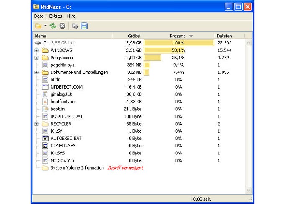Click the System Volume Information folder icon
Screen dimensions: 285x204
45,168
